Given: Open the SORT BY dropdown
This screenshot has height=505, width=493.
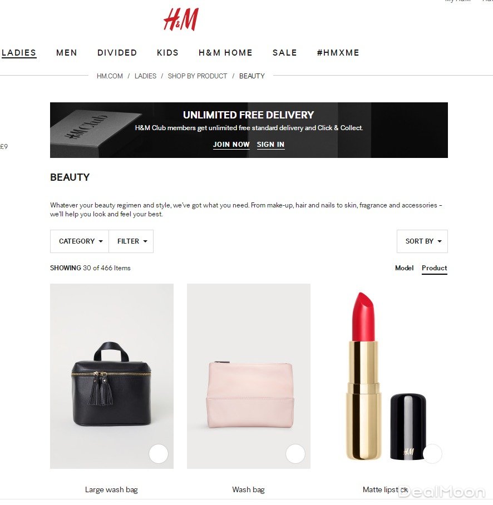Looking at the screenshot, I should (422, 241).
